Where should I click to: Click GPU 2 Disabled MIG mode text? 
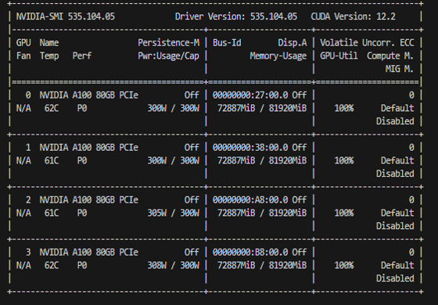click(x=395, y=226)
